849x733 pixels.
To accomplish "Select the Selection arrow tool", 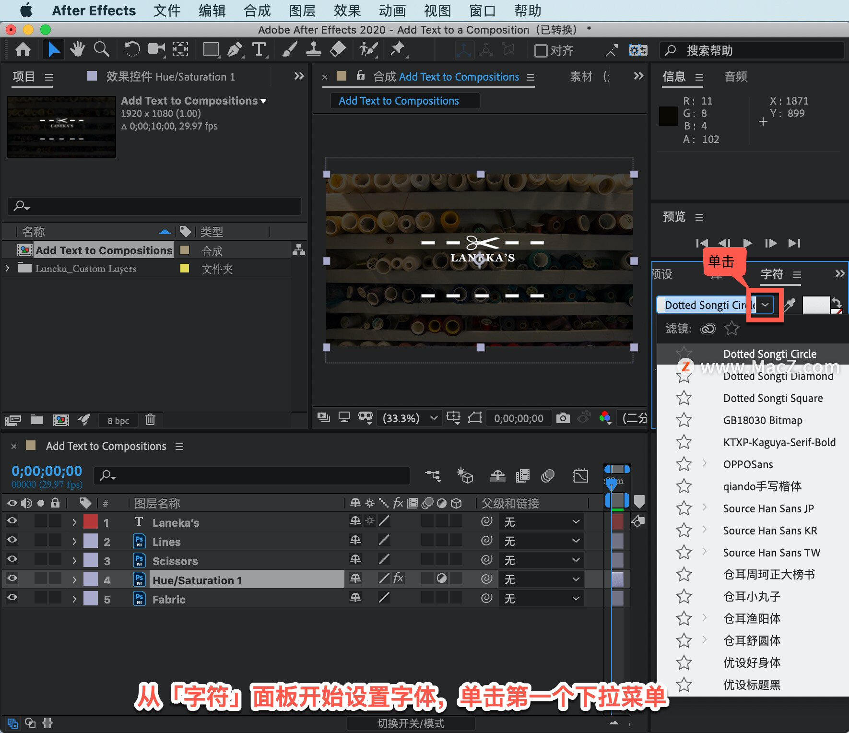I will coord(54,49).
